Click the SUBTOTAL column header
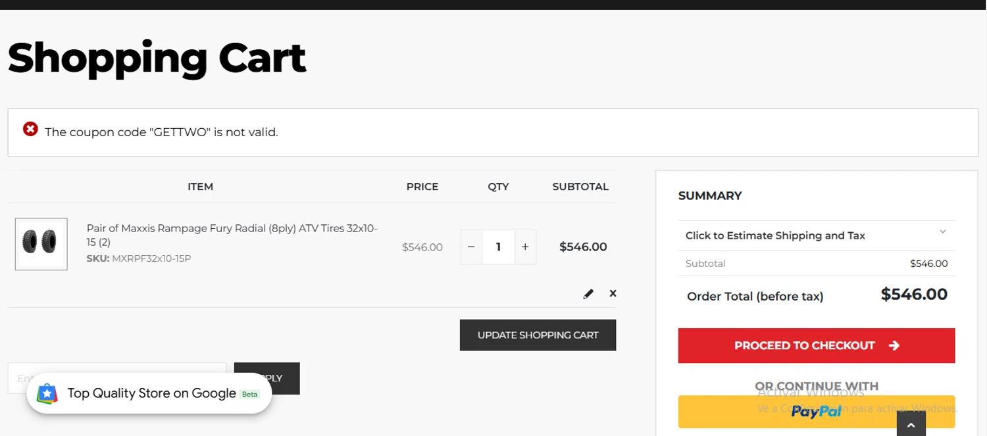The height and width of the screenshot is (436, 987). click(x=580, y=187)
